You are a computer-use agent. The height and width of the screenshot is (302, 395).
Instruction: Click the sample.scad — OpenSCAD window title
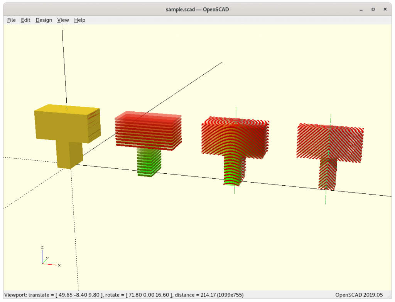[197, 10]
